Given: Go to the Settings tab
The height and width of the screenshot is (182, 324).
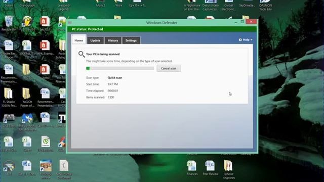Looking at the screenshot, I should [131, 40].
